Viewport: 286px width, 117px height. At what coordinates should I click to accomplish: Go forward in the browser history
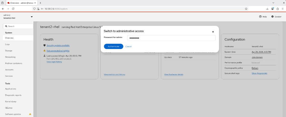pos(8,9)
